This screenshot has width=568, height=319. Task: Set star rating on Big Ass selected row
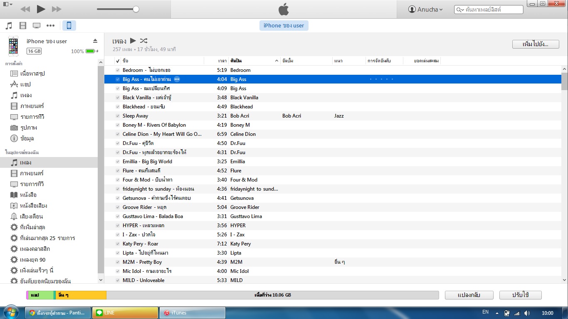pyautogui.click(x=381, y=79)
